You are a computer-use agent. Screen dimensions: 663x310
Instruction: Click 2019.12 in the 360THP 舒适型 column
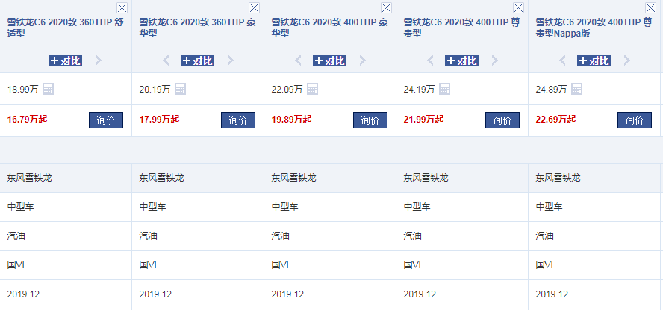click(23, 294)
